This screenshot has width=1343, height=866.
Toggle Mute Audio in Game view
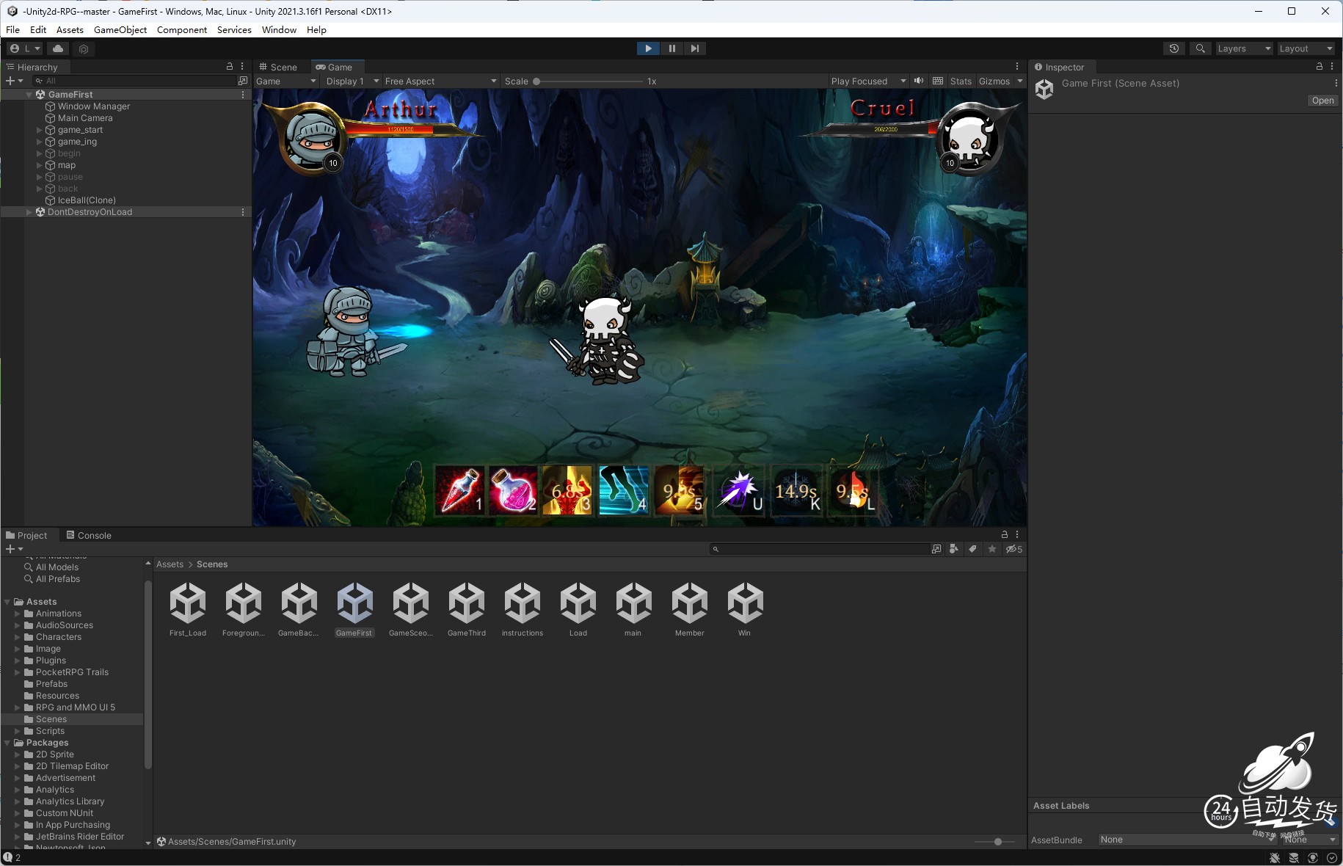919,81
